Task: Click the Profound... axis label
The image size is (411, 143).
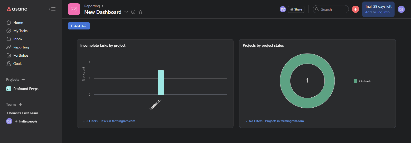Action: pos(156,104)
